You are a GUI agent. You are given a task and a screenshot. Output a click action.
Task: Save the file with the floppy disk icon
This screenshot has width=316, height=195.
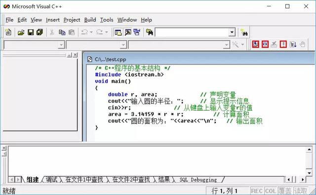pos(31,32)
